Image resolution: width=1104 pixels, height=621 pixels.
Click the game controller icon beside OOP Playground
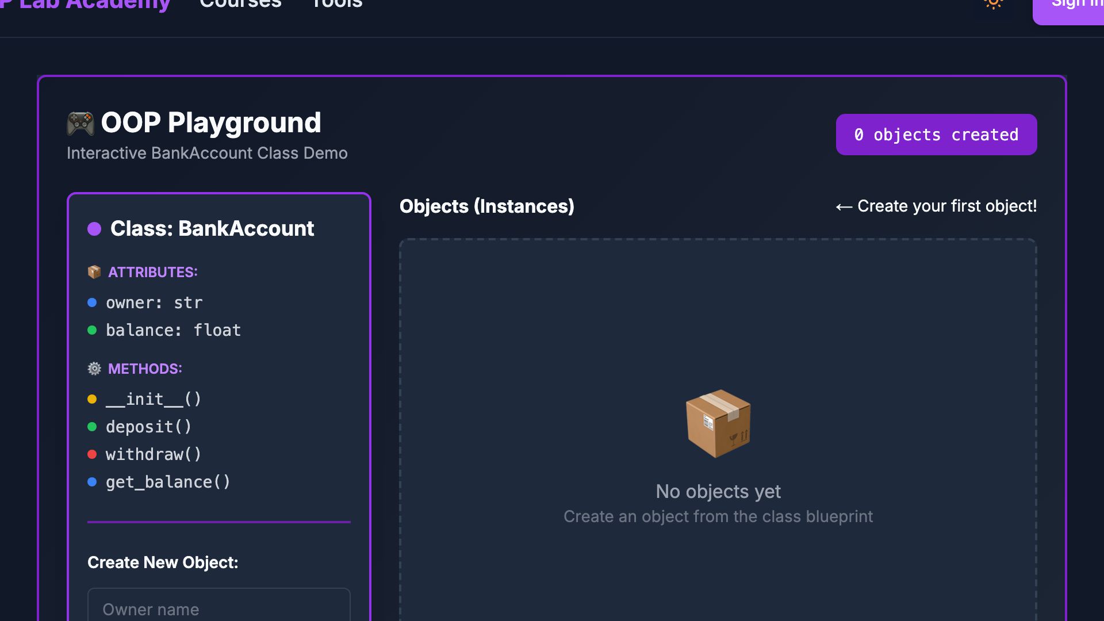pyautogui.click(x=80, y=123)
